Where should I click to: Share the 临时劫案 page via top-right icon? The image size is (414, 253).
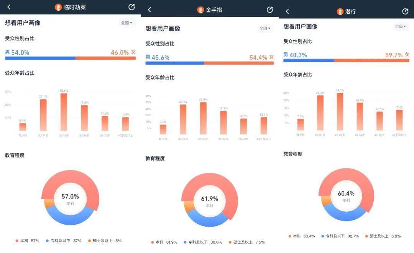coord(131,7)
